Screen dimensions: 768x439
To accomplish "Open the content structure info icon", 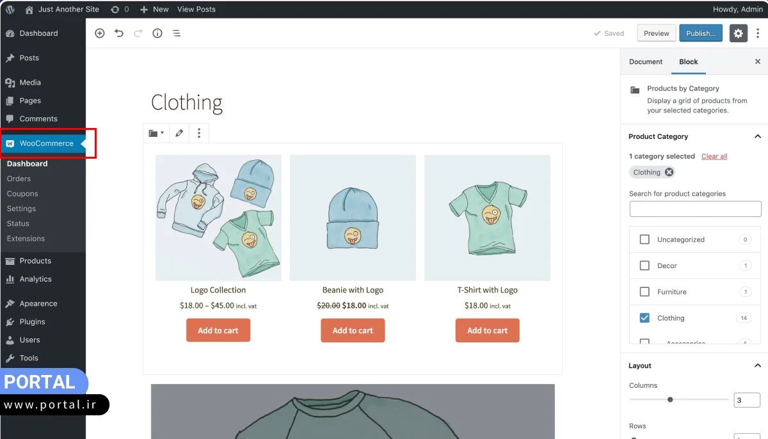I will coord(157,33).
